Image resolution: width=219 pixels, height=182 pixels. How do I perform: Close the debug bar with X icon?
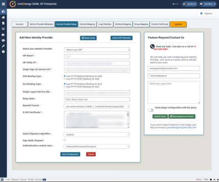(218, 180)
